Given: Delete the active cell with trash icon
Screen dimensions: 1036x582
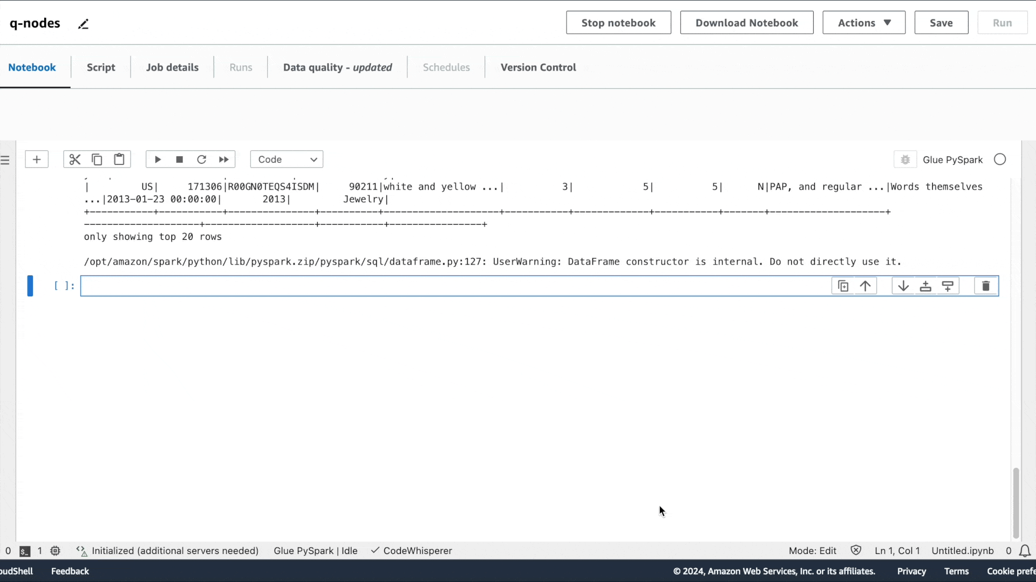Looking at the screenshot, I should (x=986, y=286).
